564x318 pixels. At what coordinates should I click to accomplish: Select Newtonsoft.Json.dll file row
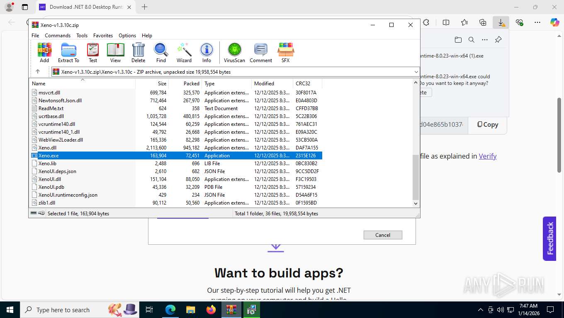176,101
